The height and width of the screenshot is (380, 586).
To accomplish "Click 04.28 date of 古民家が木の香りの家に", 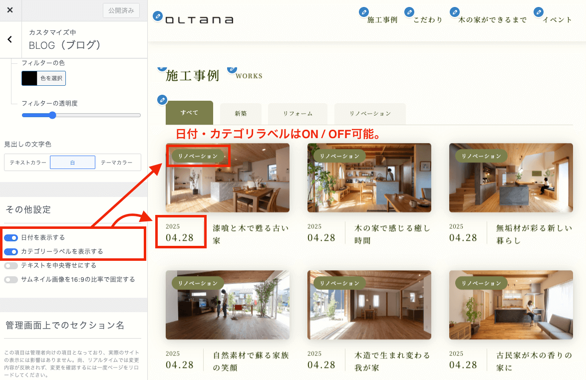I will point(463,365).
